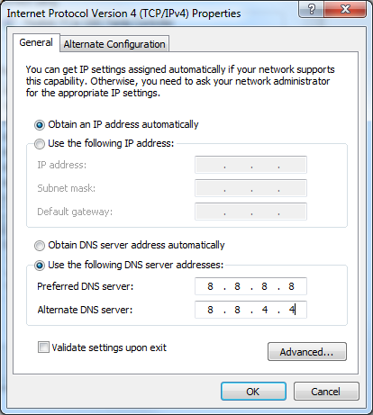Click the Preferred DNS server field

click(250, 286)
